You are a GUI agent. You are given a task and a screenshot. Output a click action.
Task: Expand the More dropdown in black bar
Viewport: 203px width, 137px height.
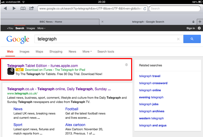click(41, 28)
